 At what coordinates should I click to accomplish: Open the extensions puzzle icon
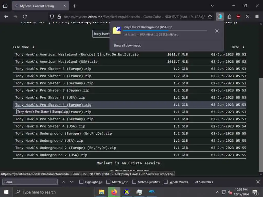pyautogui.click(x=229, y=17)
